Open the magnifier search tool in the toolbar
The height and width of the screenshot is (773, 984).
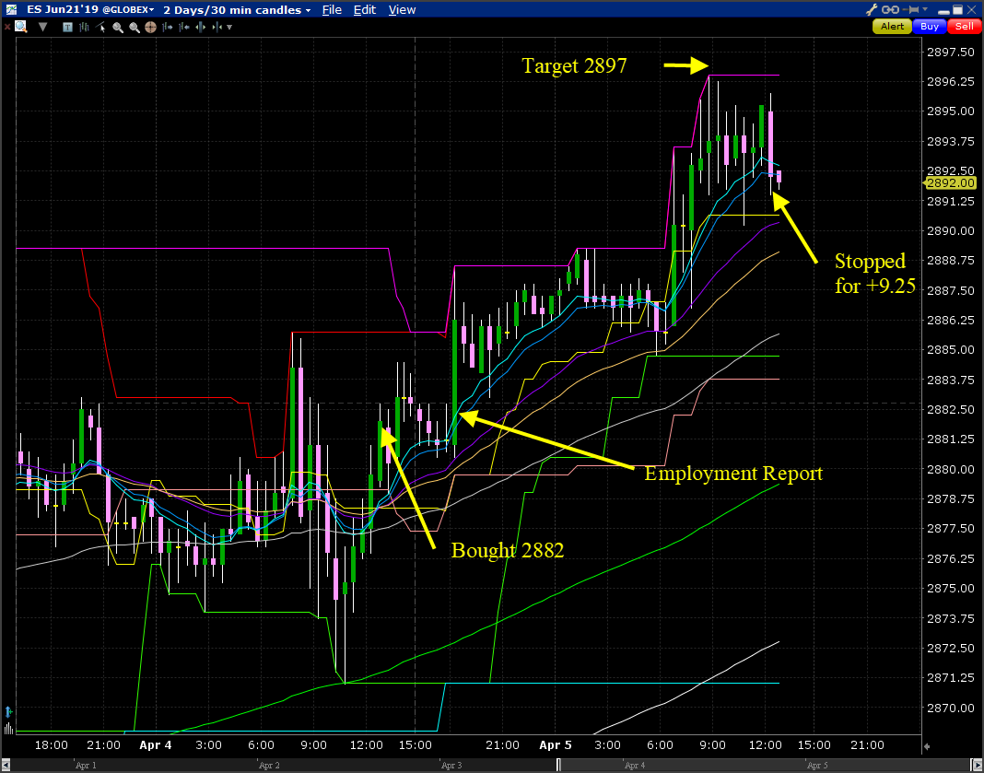[20, 26]
